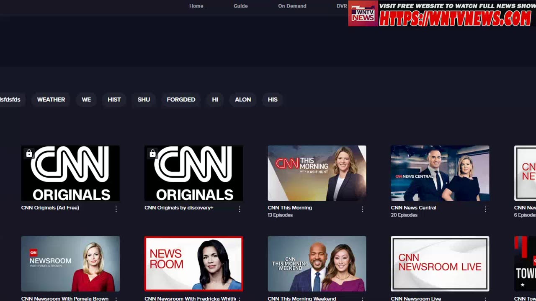Open more options for CNN News Central
The image size is (536, 301).
(486, 209)
